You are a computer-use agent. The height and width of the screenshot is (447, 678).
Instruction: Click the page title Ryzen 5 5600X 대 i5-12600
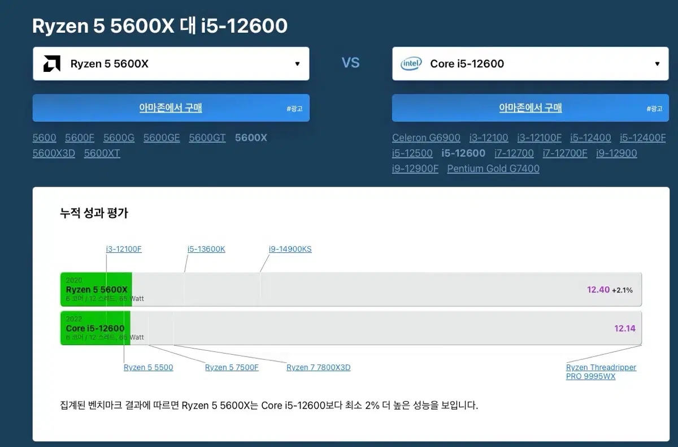[160, 25]
